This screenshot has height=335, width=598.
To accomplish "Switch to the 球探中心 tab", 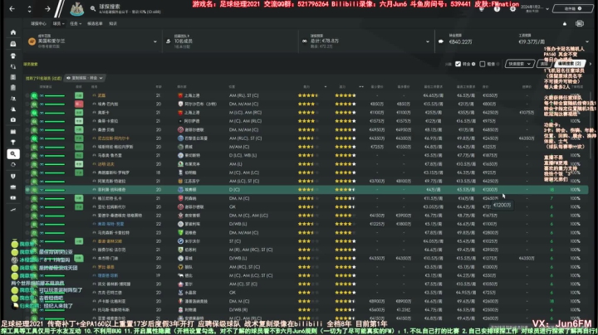I will tap(38, 23).
